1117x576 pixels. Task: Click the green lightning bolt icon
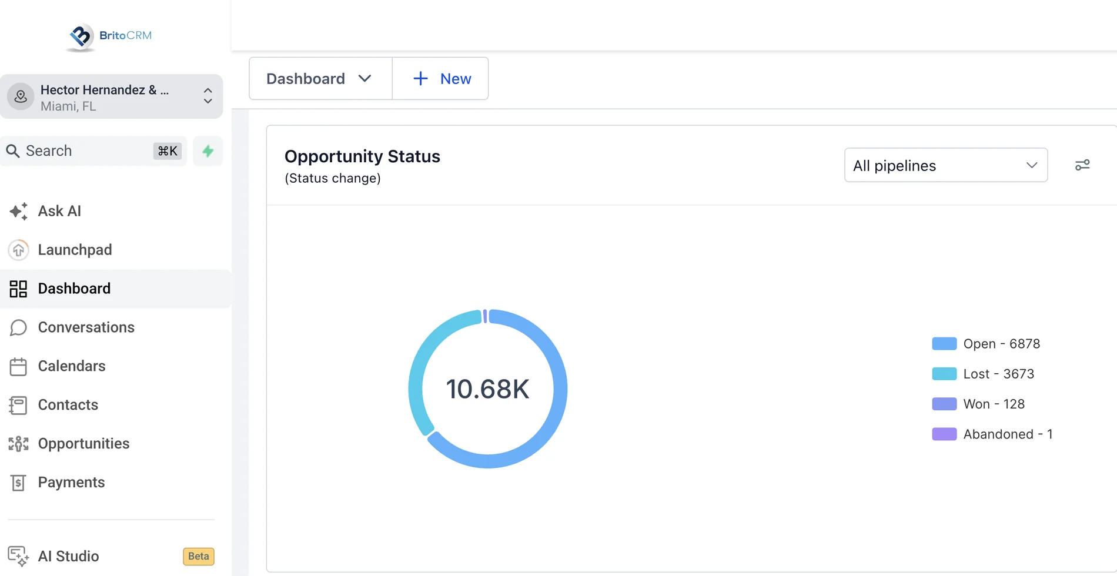pos(208,151)
